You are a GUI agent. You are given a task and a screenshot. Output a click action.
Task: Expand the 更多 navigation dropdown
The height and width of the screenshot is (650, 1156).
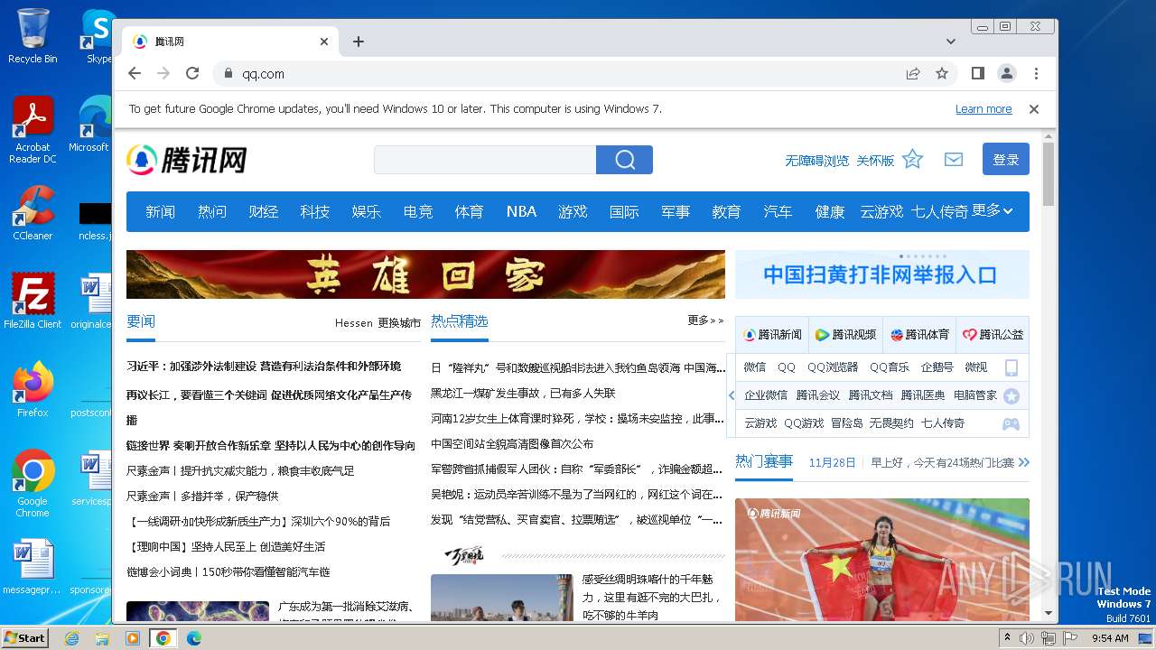(x=993, y=210)
